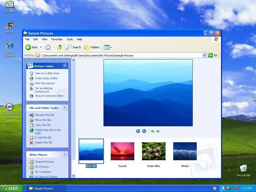Click the Sample Pictures title bar folder icon
Image resolution: width=256 pixels, height=192 pixels.
[25, 33]
